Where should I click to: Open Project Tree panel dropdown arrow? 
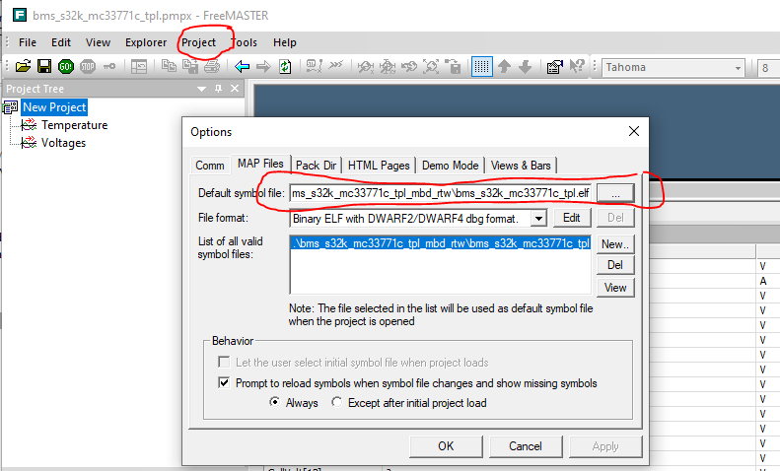(201, 89)
